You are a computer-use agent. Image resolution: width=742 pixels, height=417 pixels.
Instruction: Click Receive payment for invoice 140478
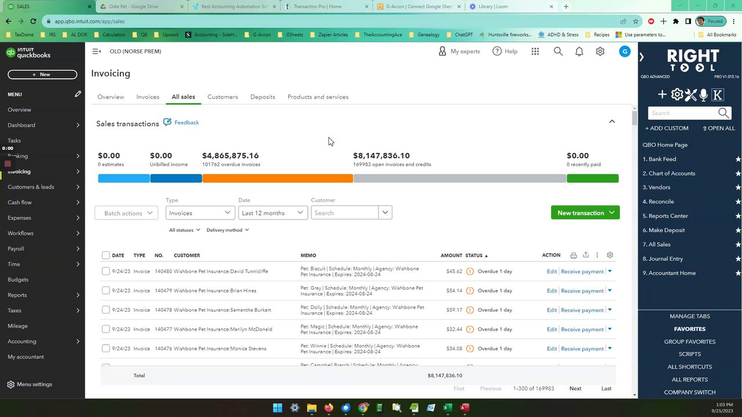(x=582, y=310)
